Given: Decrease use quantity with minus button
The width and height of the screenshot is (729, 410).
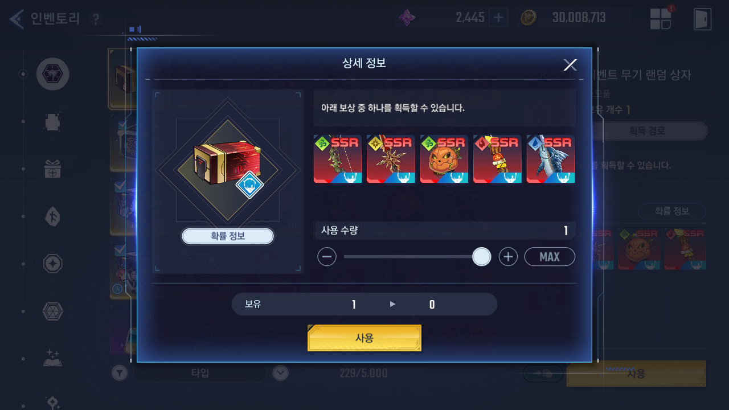Looking at the screenshot, I should click(327, 257).
